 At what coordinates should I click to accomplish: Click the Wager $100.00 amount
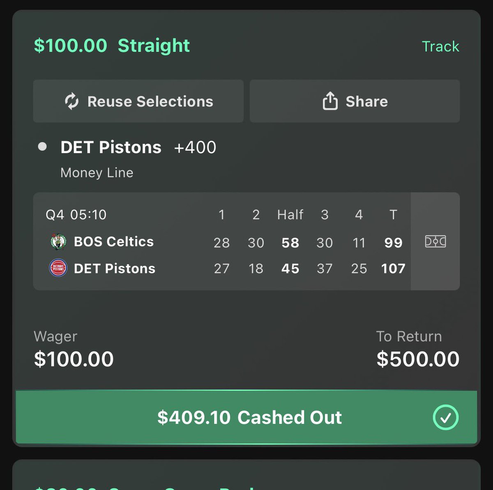click(x=74, y=359)
